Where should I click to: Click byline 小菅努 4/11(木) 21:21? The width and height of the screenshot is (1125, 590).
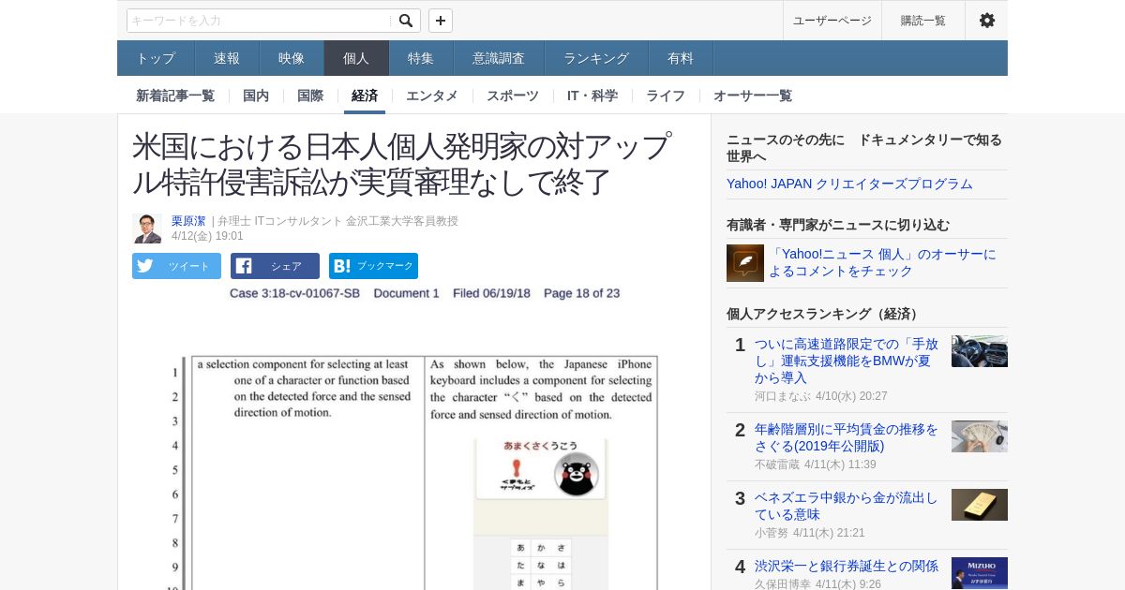coord(810,533)
